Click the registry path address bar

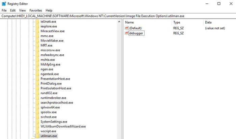pyautogui.click(x=118, y=16)
